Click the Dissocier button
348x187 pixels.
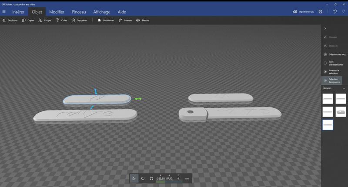[331, 46]
